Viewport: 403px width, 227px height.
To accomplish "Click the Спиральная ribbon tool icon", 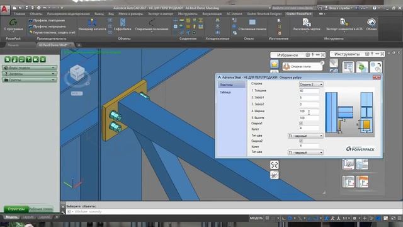I will point(152,23).
